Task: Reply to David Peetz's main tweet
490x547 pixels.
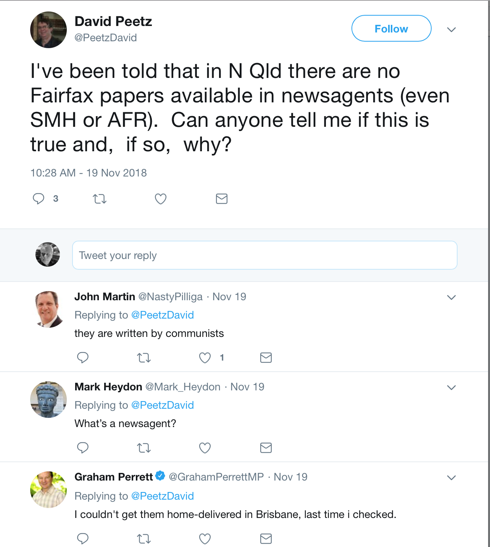Action: pos(39,199)
